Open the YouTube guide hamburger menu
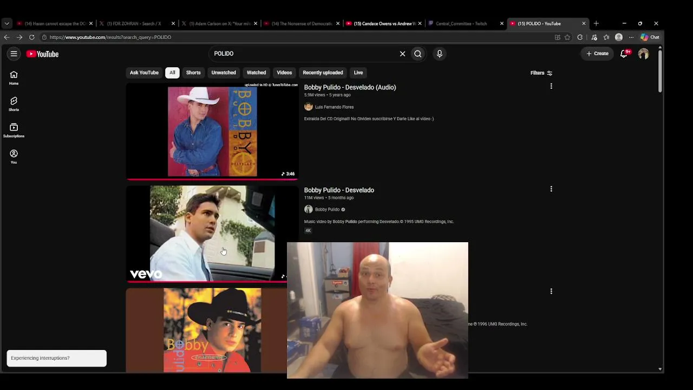 coord(14,54)
